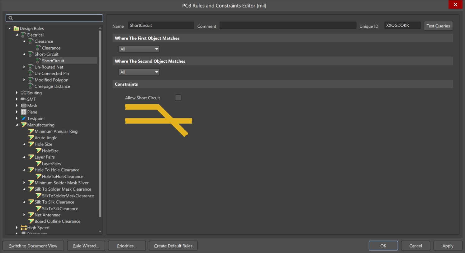Click the rules tree vertical scrollbar
The image size is (465, 253).
(100, 125)
